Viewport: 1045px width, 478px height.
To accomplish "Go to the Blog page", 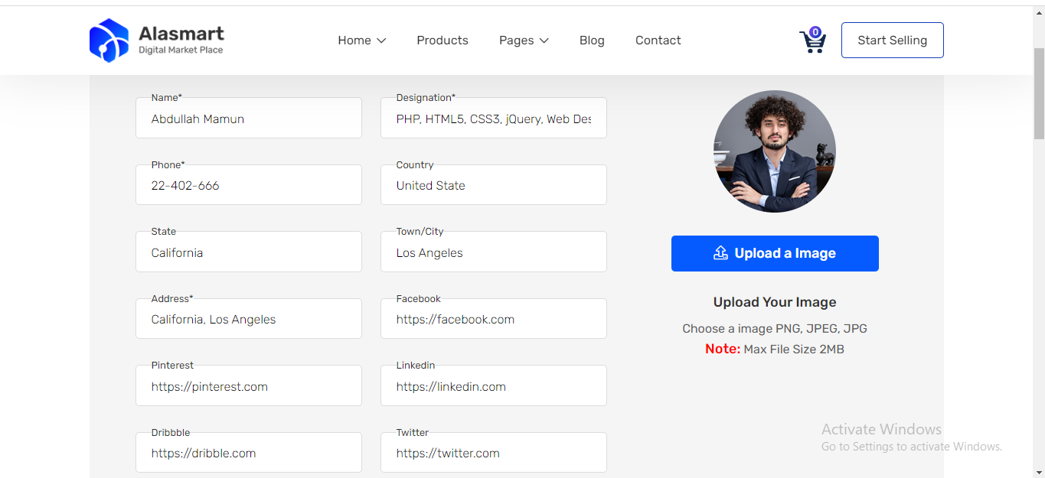I will pyautogui.click(x=592, y=41).
